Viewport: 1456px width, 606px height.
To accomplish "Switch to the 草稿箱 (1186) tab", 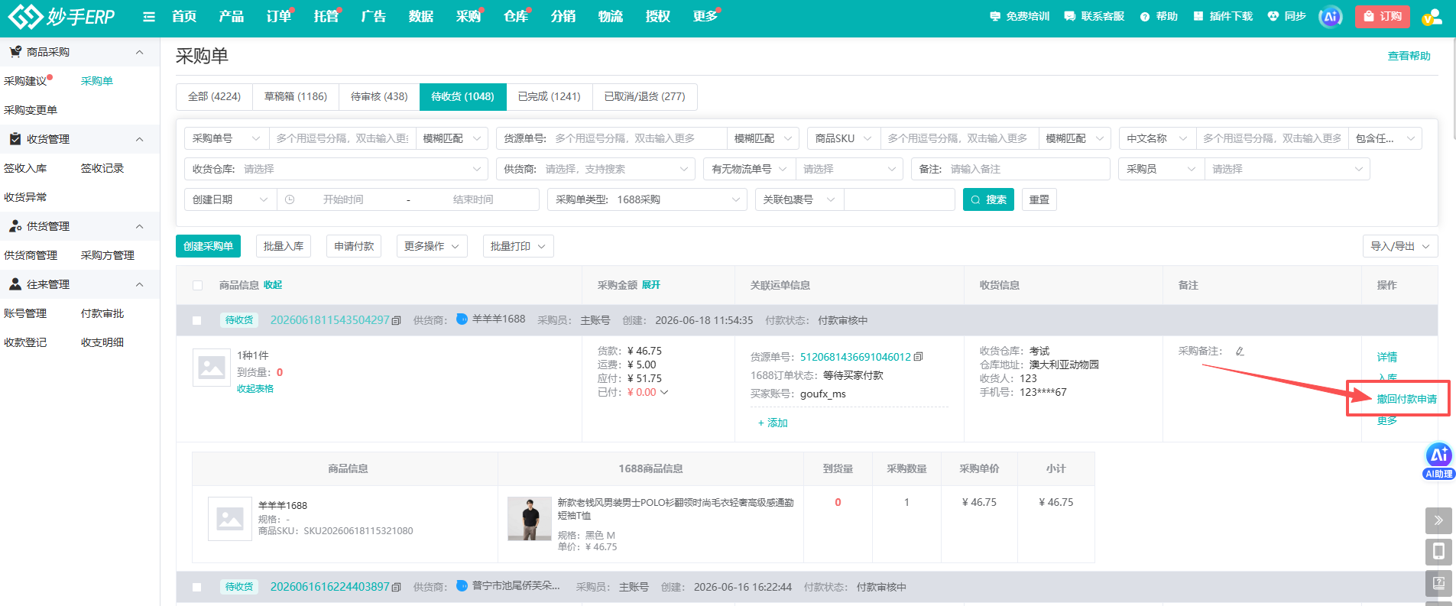I will point(296,96).
